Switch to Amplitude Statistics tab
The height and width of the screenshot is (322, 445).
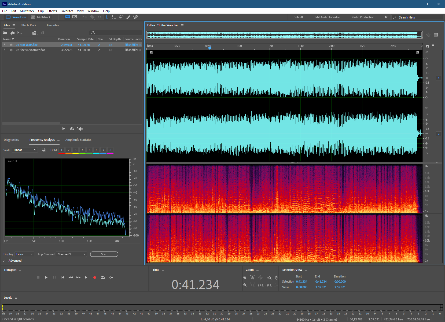pos(78,140)
